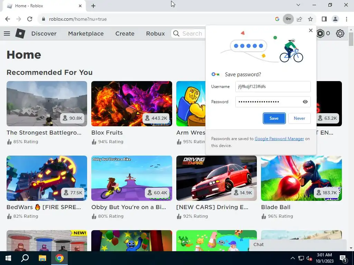Open the Google Password Manager link
This screenshot has height=265, width=354.
coord(279,139)
